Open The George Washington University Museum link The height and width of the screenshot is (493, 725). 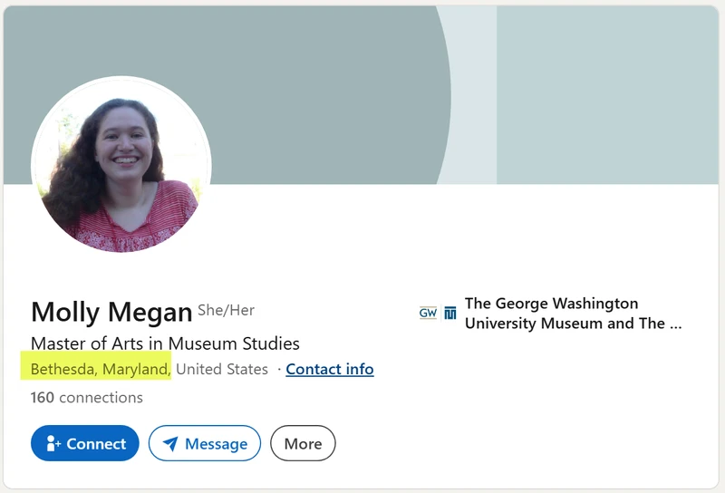click(x=573, y=313)
